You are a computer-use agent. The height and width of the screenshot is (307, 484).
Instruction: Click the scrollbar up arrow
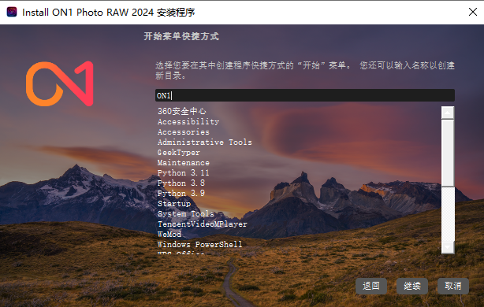point(448,113)
